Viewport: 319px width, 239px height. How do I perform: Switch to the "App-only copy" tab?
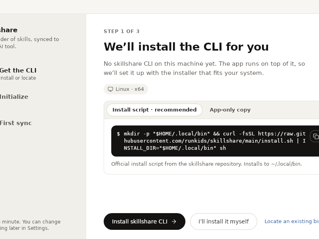point(230,110)
